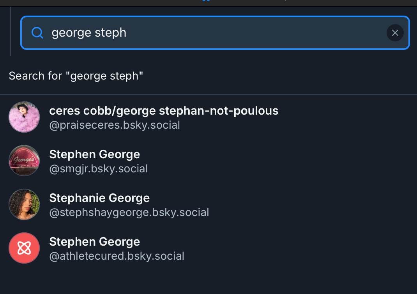The width and height of the screenshot is (417, 294).
Task: Click the @athletecured.bsky.social handle
Action: [117, 256]
